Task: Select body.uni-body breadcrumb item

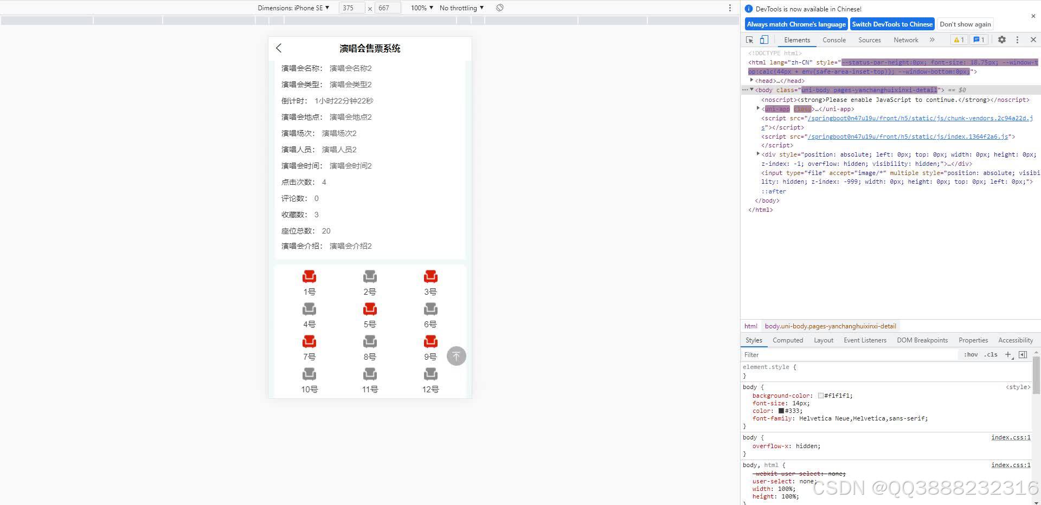Action: click(830, 326)
